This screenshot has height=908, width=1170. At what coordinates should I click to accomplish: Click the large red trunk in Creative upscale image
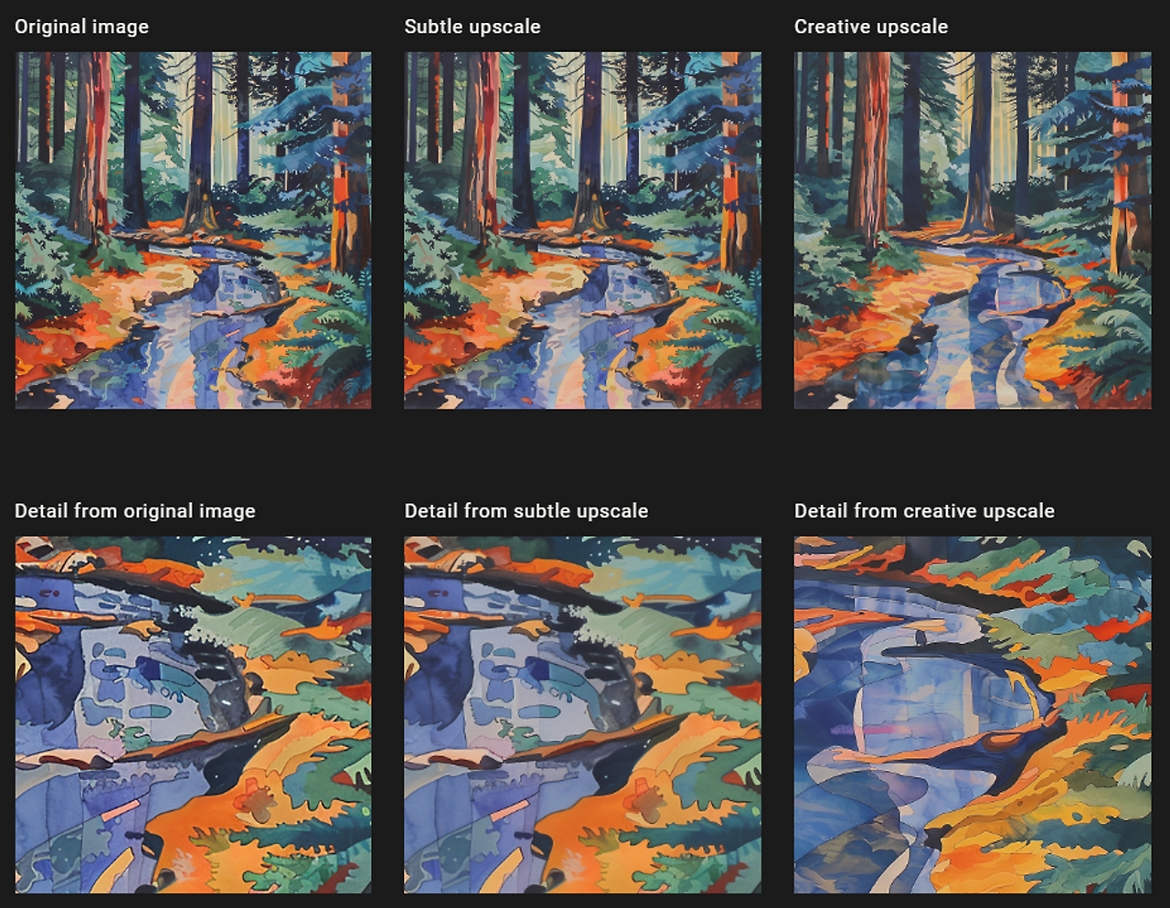point(867,146)
